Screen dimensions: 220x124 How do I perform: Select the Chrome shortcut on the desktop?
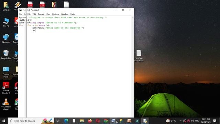[x=16, y=104]
